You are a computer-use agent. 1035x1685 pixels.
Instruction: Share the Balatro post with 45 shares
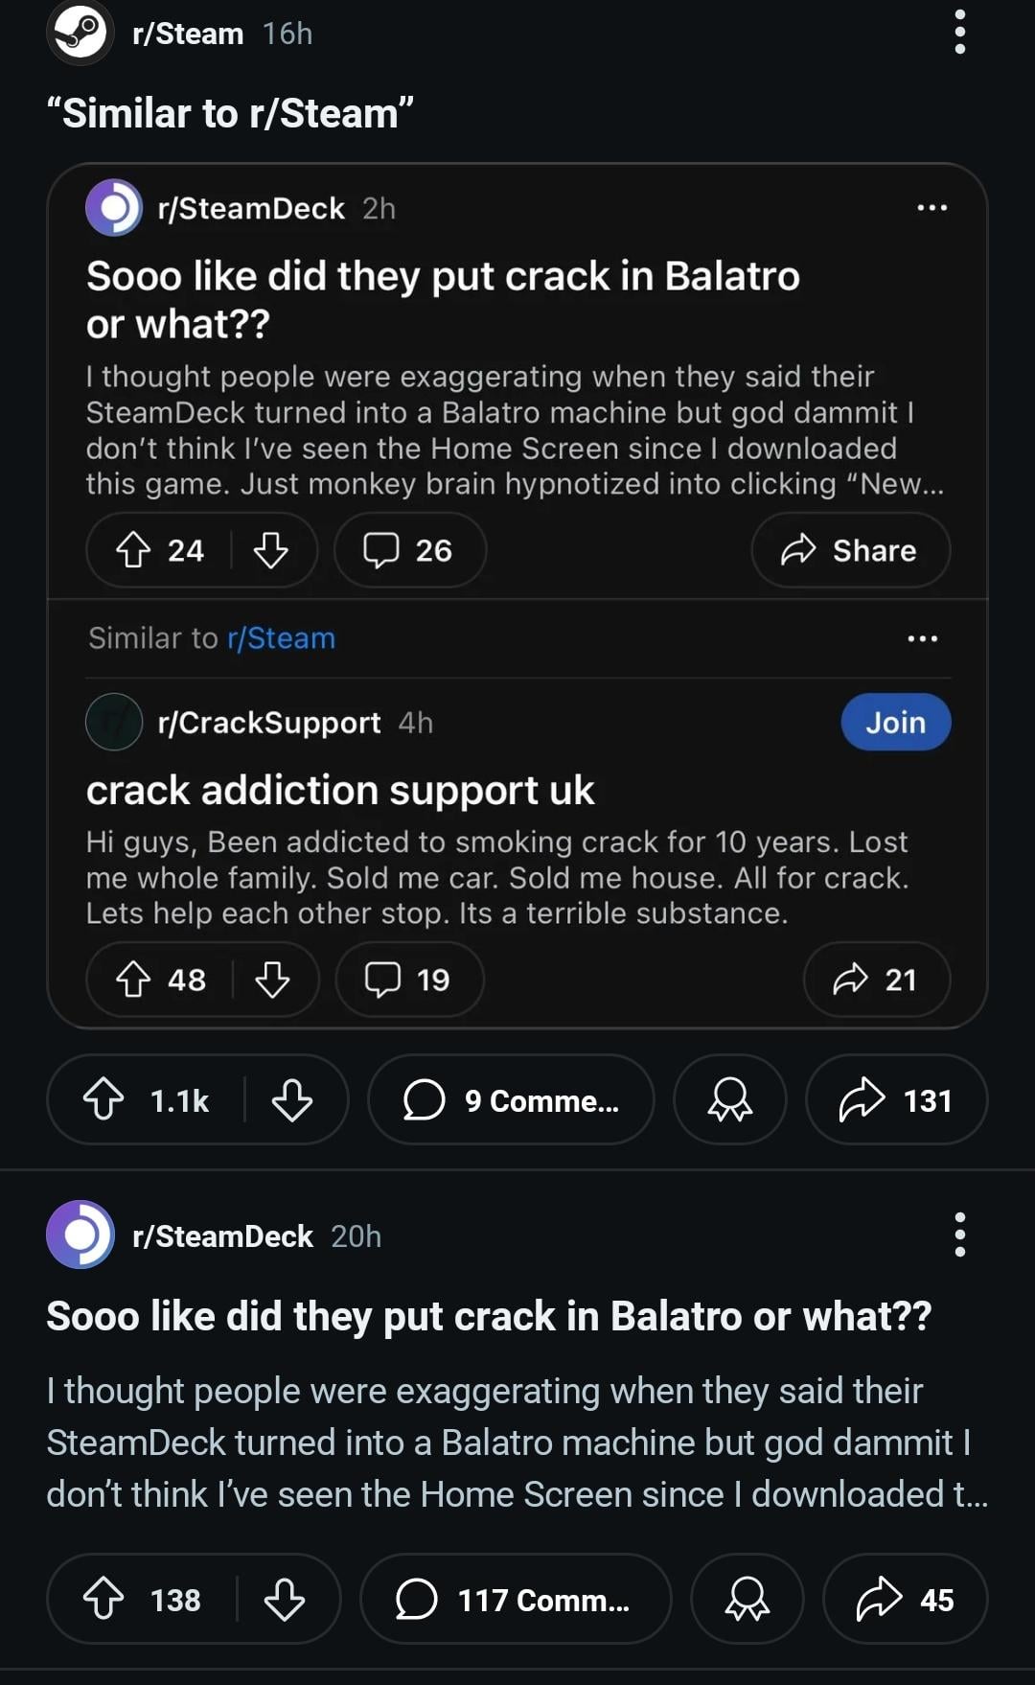point(905,1599)
